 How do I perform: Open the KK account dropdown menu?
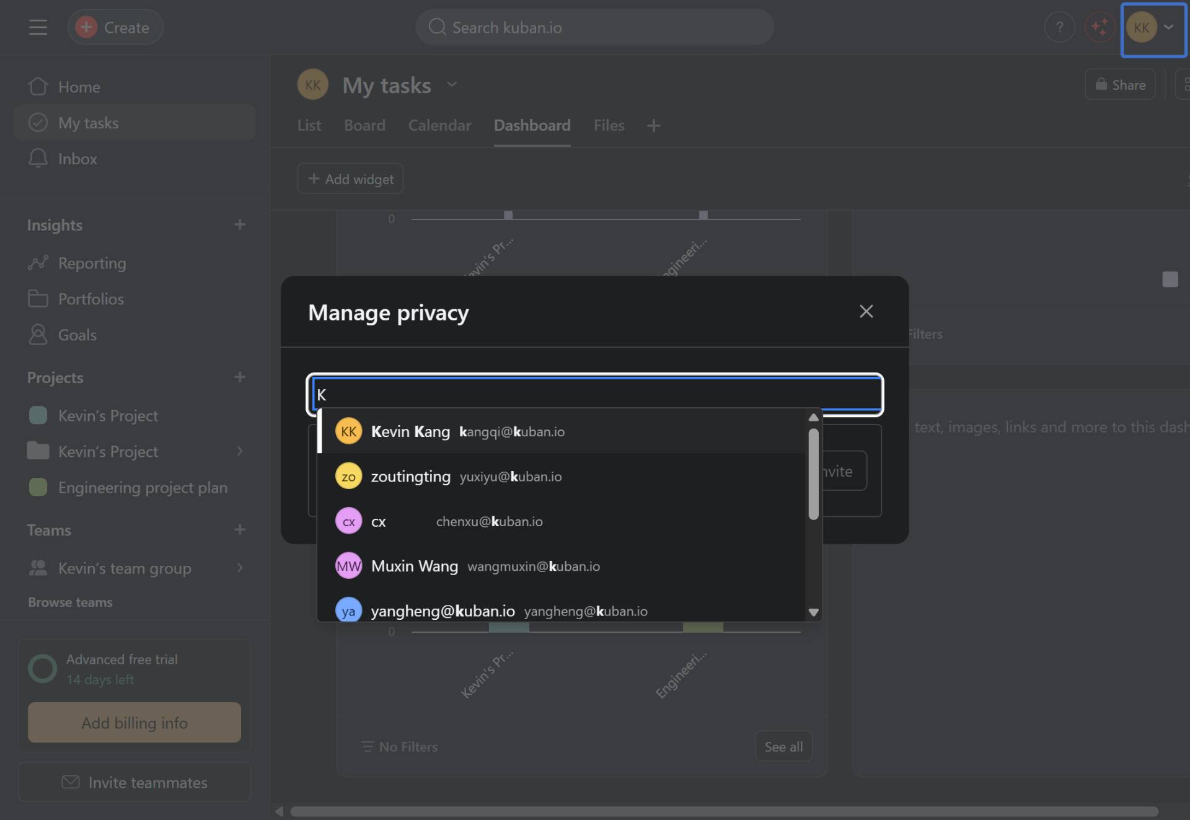tap(1153, 29)
